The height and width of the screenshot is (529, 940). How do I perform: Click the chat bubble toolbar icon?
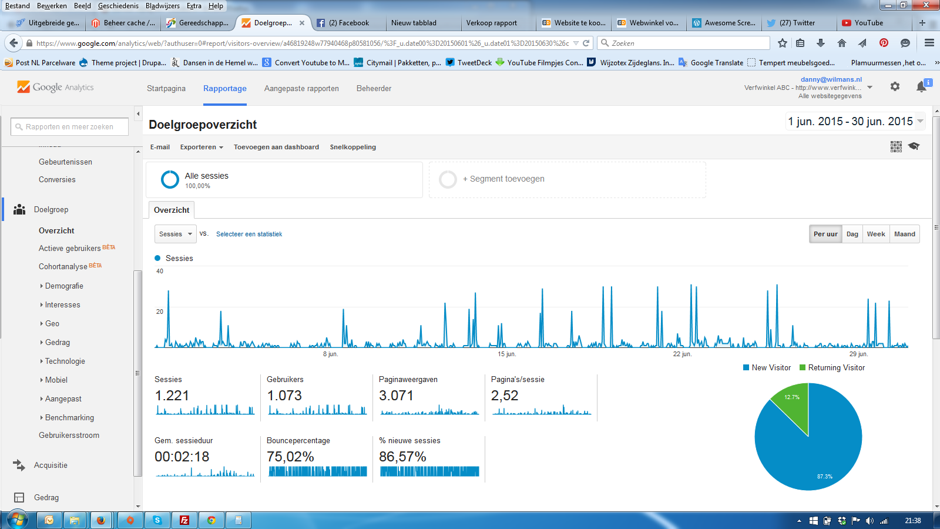(x=905, y=43)
